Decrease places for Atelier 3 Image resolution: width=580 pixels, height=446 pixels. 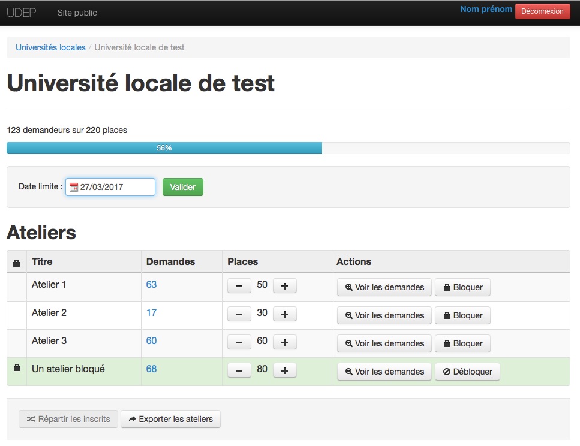(239, 342)
